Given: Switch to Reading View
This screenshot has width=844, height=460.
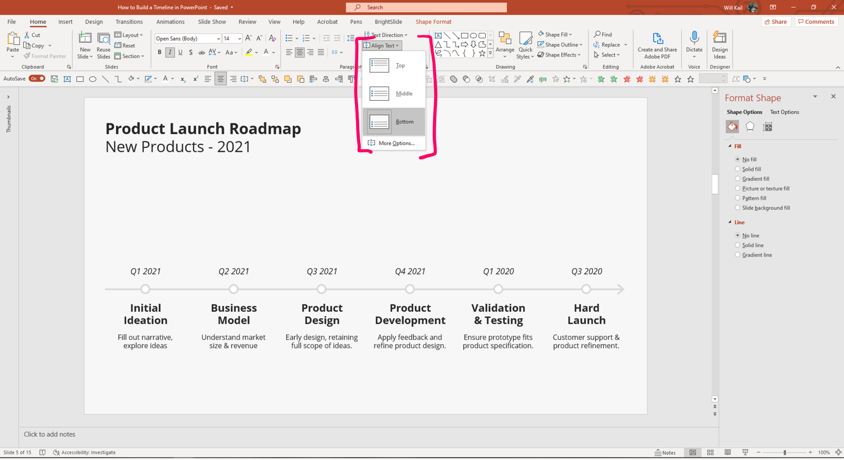Looking at the screenshot, I should (x=727, y=453).
